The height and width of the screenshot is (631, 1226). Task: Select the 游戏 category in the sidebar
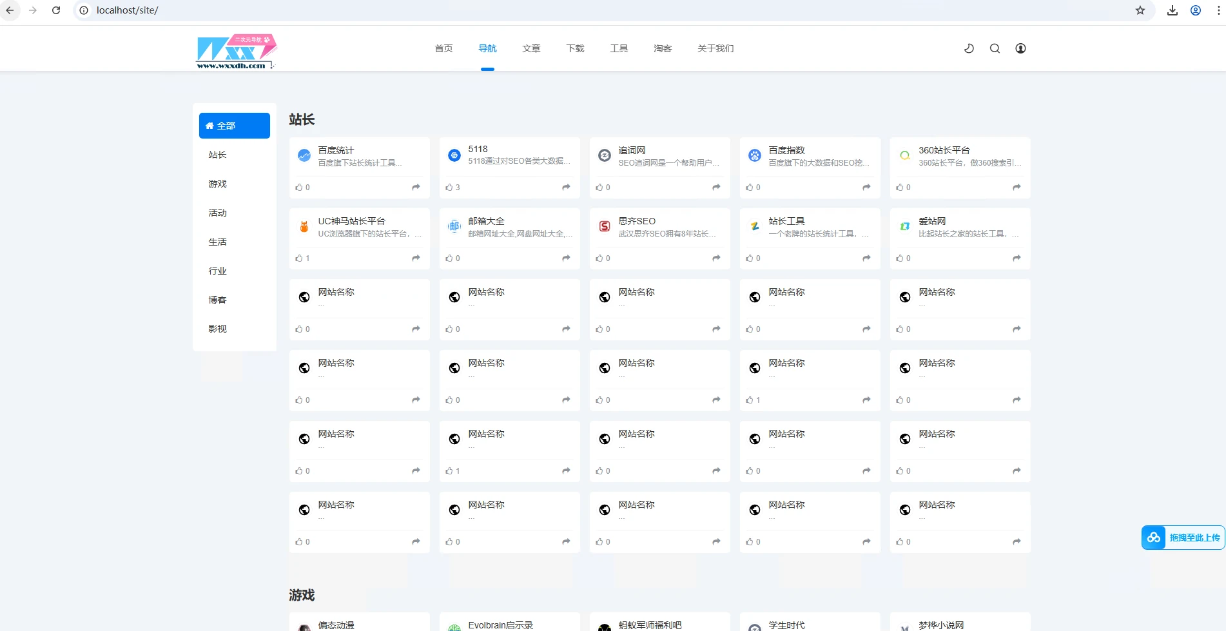point(218,184)
